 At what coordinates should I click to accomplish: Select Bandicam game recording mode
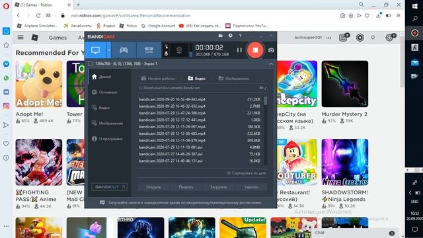124,50
